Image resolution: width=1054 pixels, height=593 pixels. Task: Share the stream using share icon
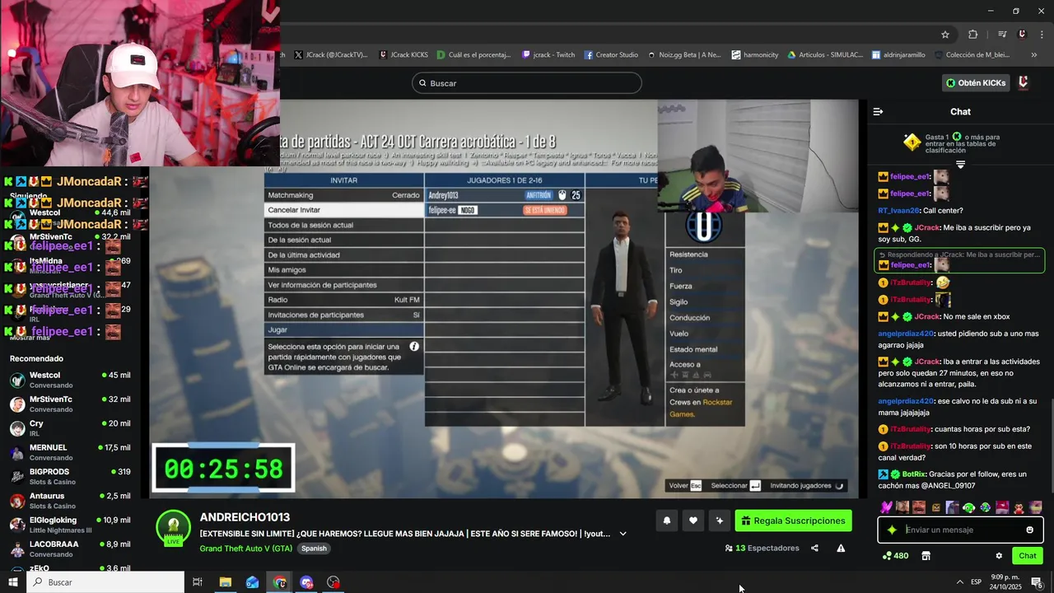814,548
